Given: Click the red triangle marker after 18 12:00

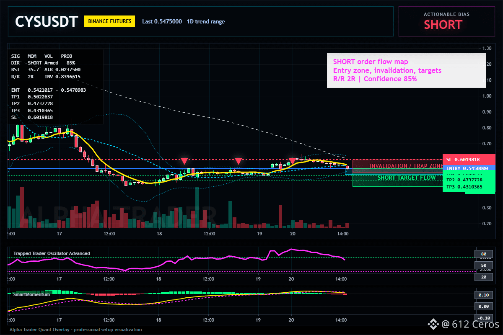Looking at the screenshot, I should click(238, 161).
